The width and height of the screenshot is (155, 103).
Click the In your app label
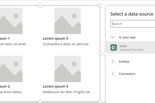(127, 37)
